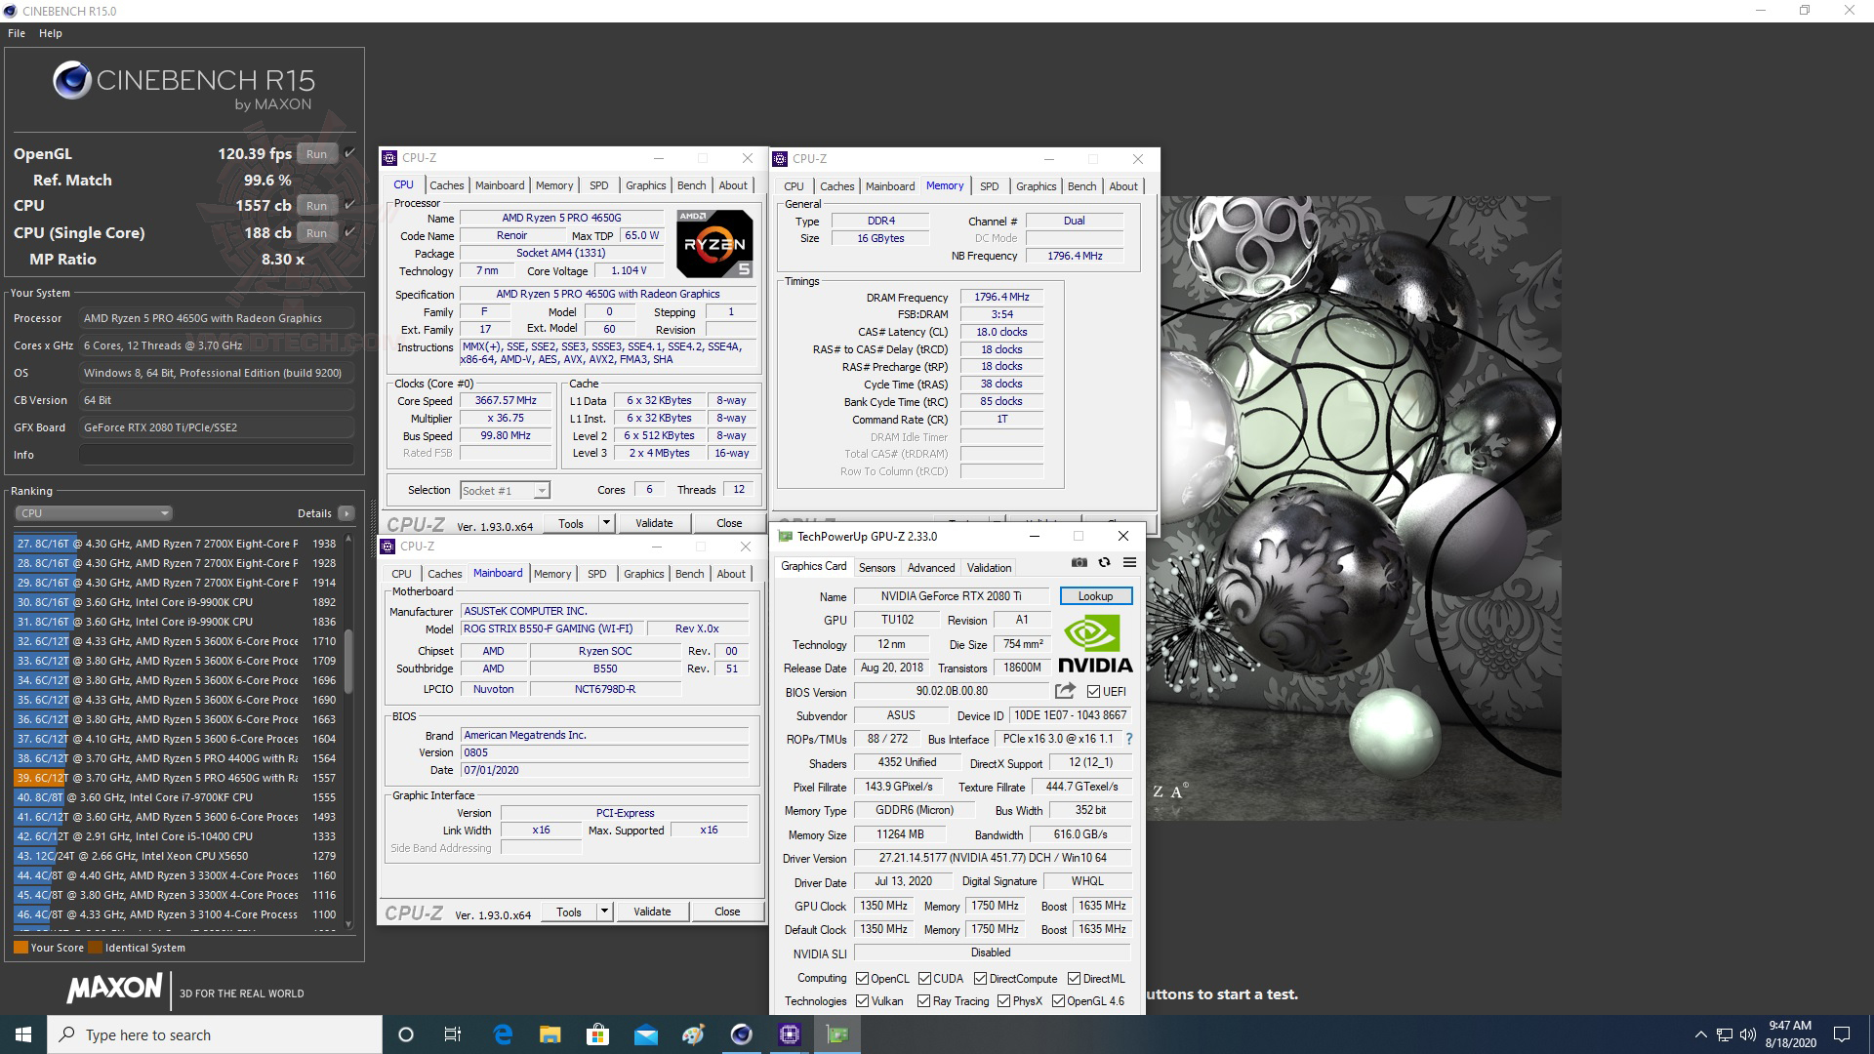
Task: Open the File menu in Cinebench
Action: coord(17,33)
